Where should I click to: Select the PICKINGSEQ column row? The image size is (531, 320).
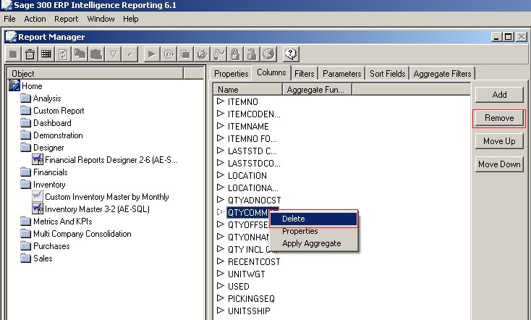tap(251, 299)
